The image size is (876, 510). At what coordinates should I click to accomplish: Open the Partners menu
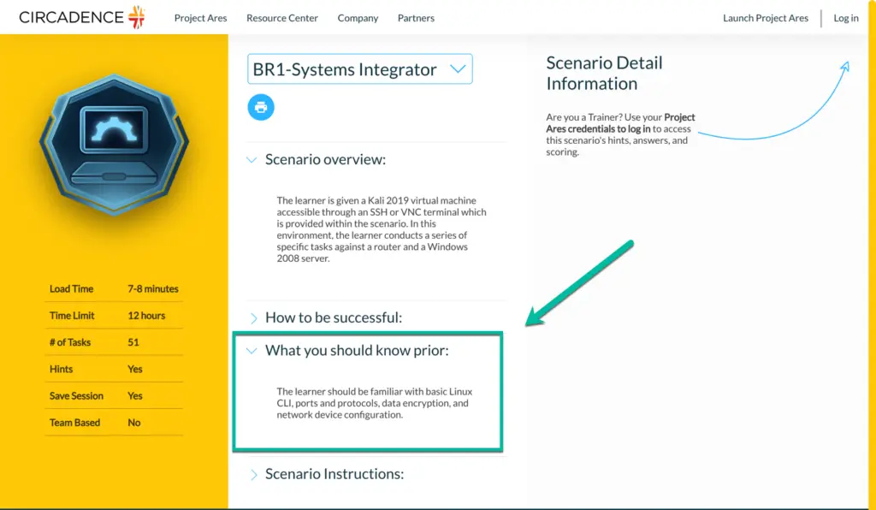[417, 18]
